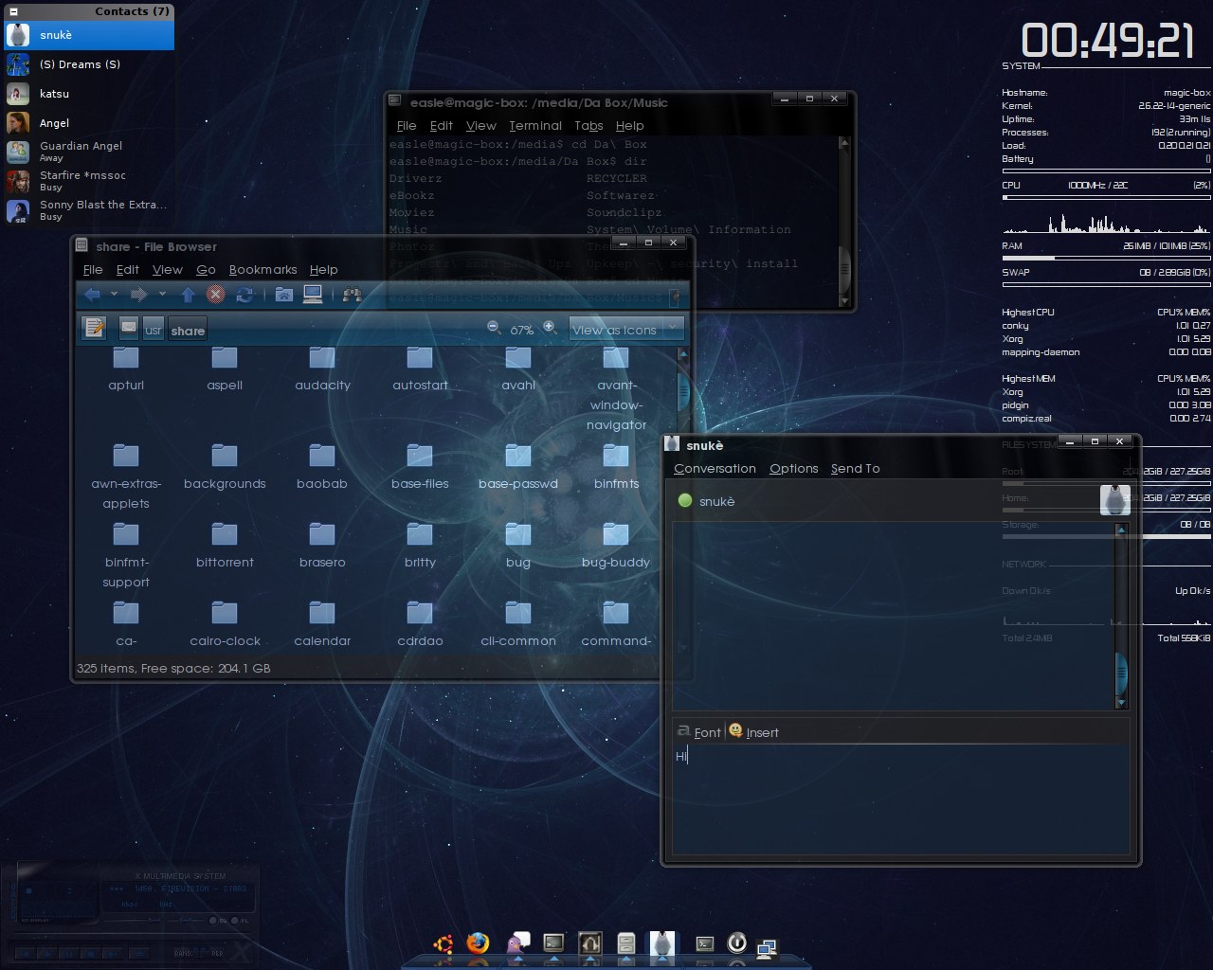Open Bookmarks menu in File Browser
The image size is (1213, 970).
tap(263, 270)
